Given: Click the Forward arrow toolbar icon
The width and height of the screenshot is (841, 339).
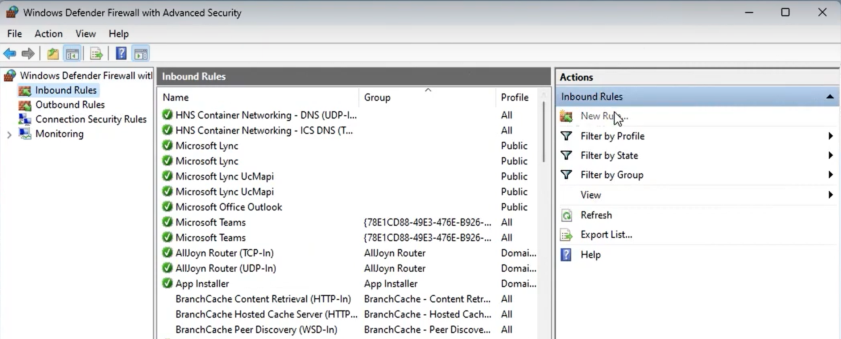Looking at the screenshot, I should [x=28, y=54].
